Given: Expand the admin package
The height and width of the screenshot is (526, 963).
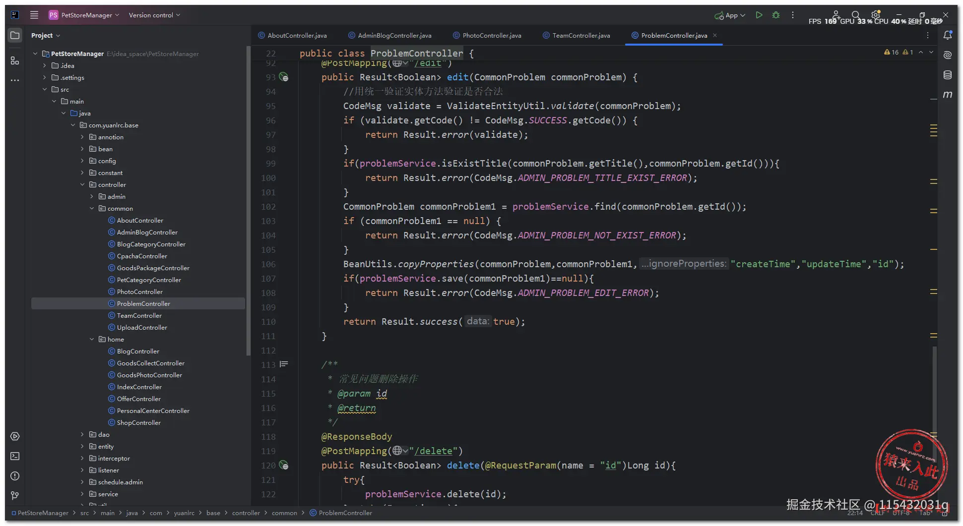Looking at the screenshot, I should 92,196.
